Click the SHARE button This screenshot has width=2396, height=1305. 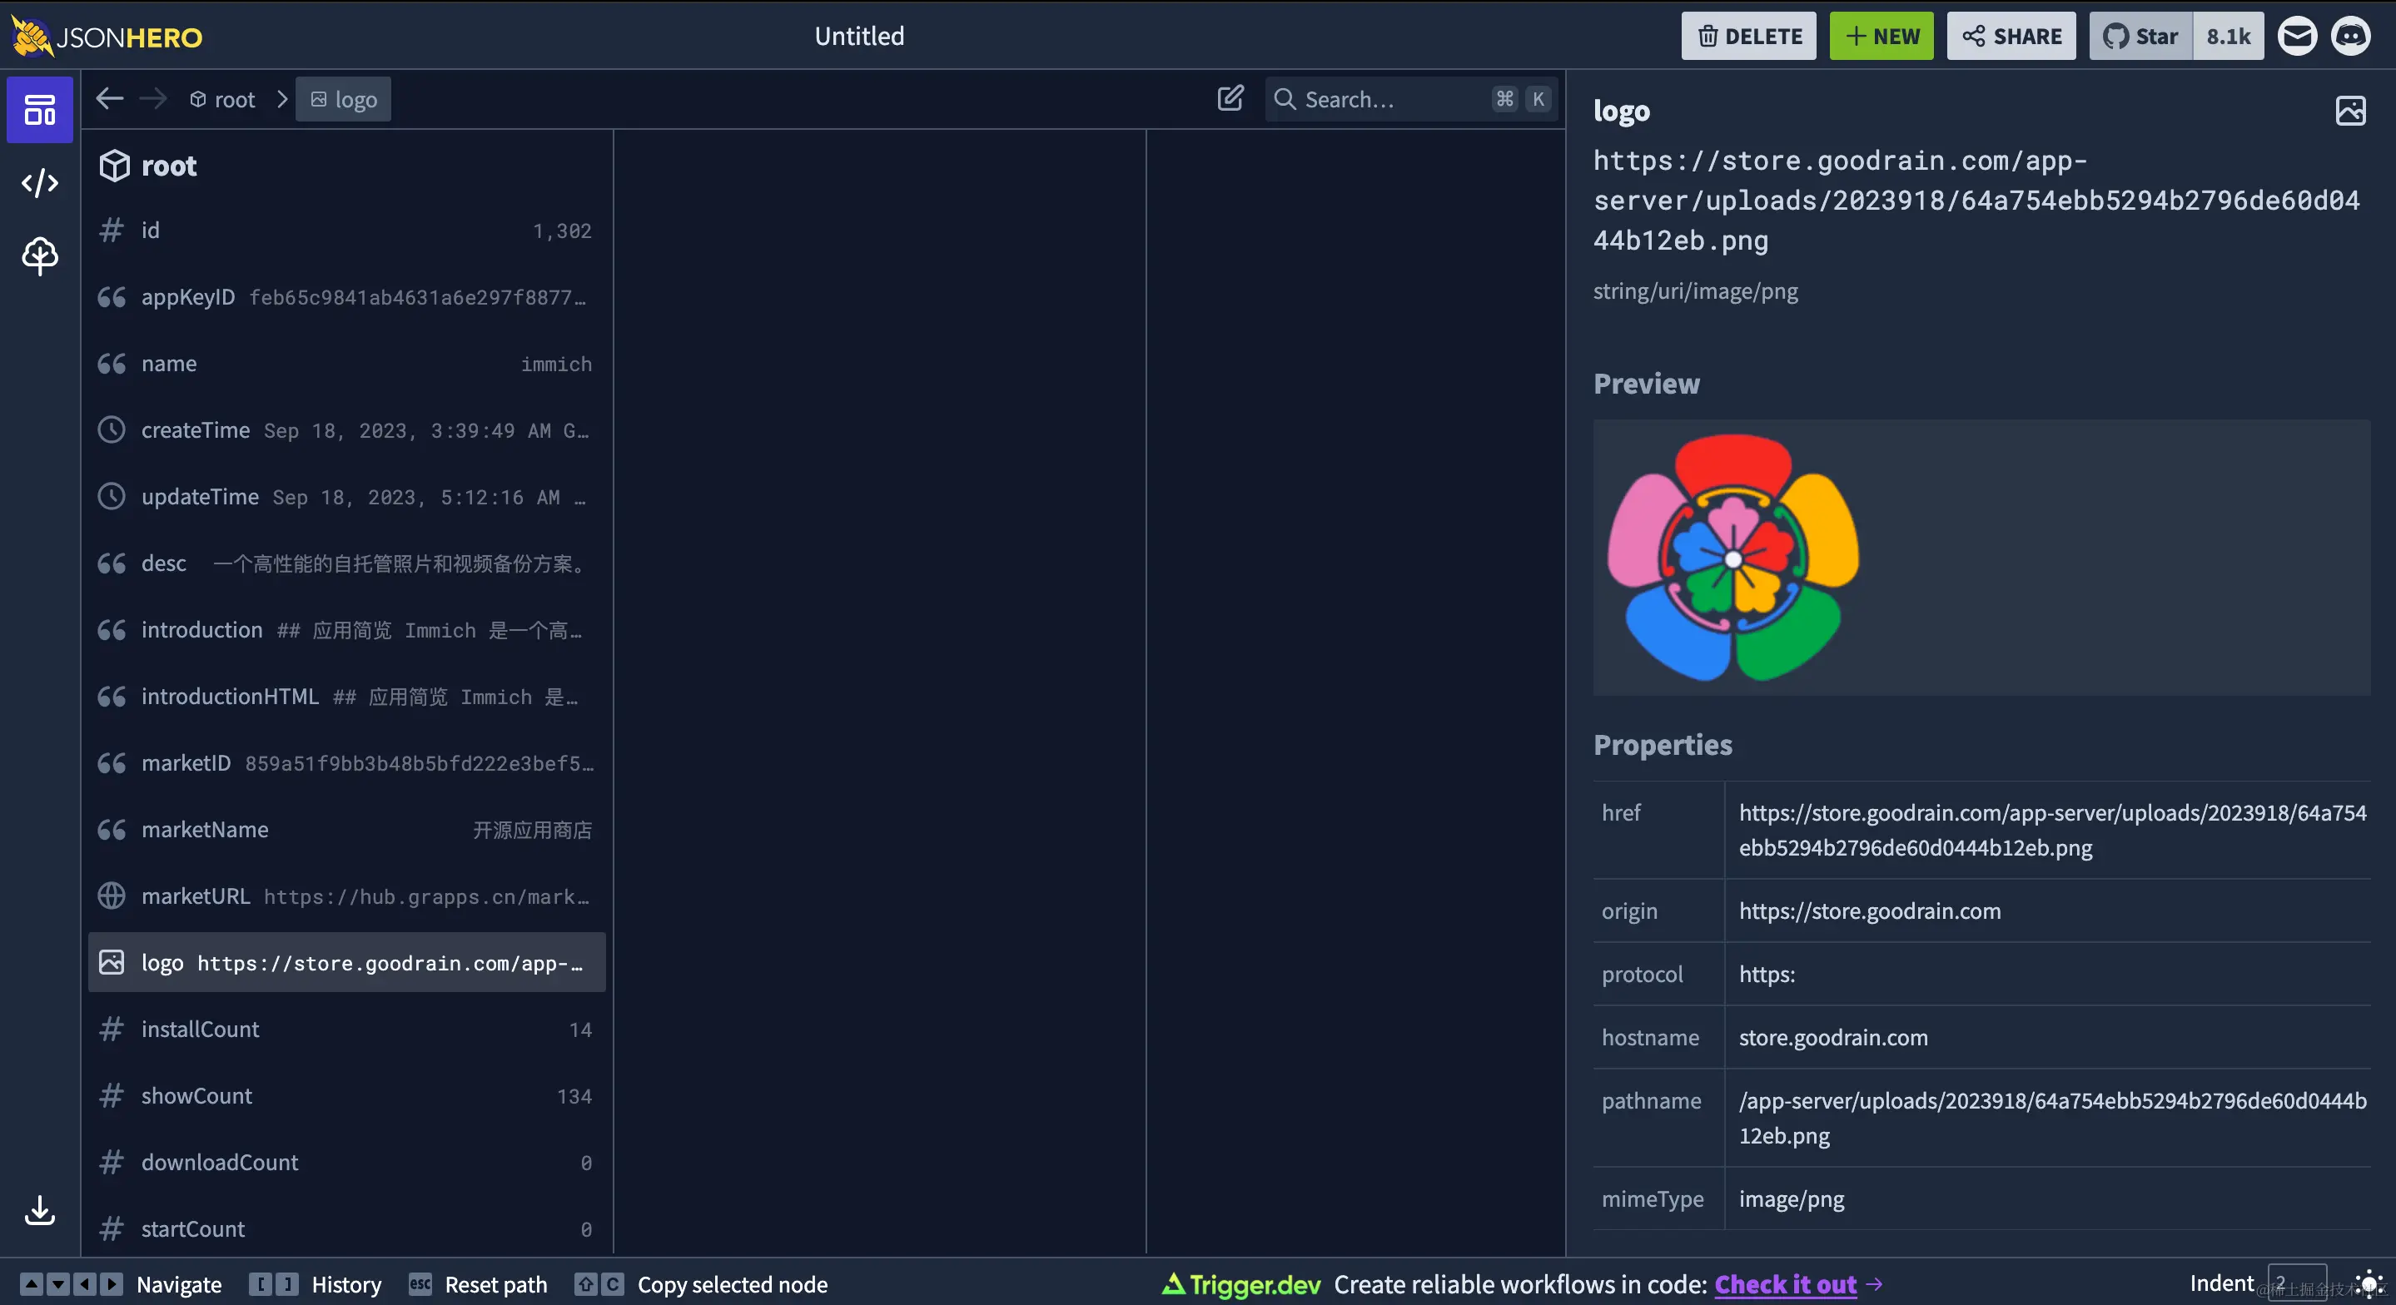[x=2011, y=37]
